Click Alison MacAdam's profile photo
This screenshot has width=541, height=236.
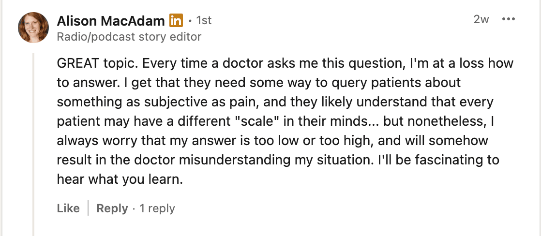(33, 28)
